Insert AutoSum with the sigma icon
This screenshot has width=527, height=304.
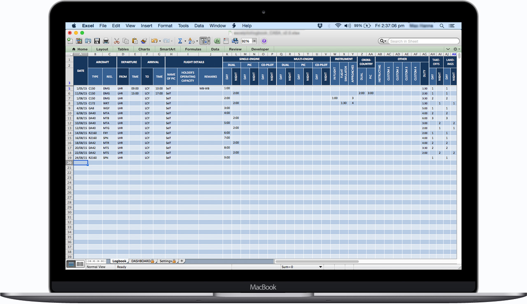tap(180, 41)
